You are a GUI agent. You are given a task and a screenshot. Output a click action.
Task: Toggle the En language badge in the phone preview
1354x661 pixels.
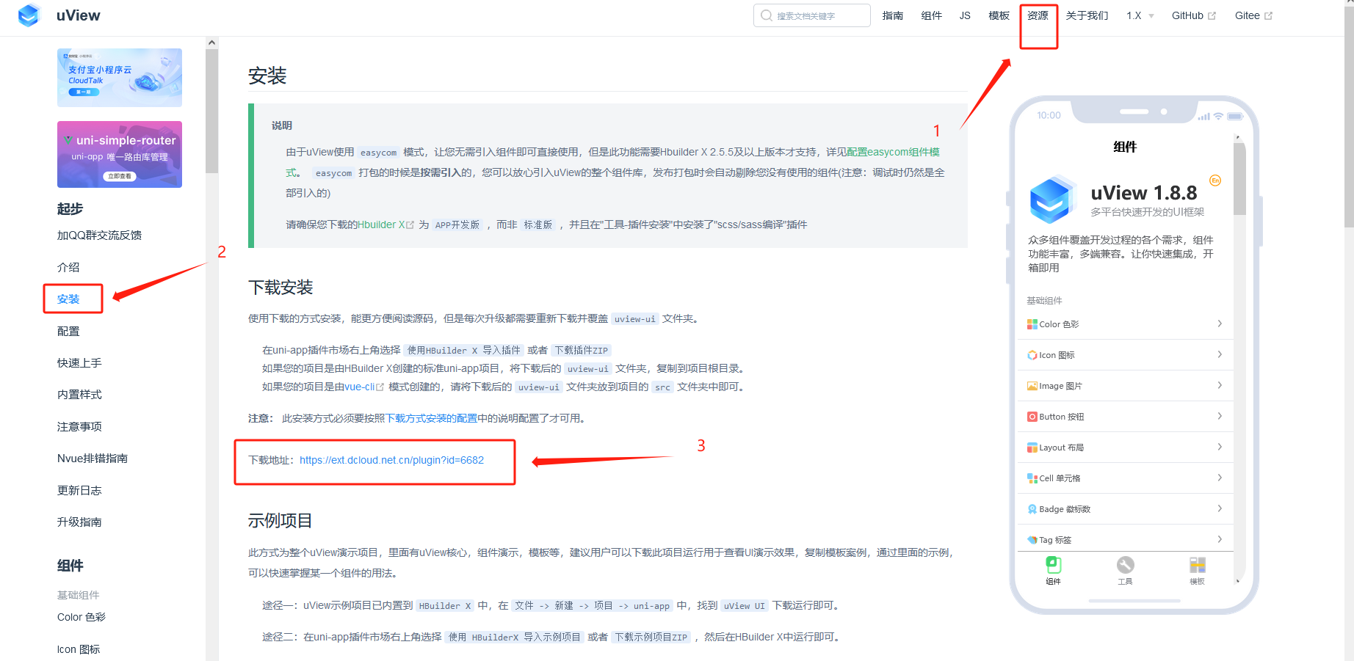pyautogui.click(x=1215, y=180)
